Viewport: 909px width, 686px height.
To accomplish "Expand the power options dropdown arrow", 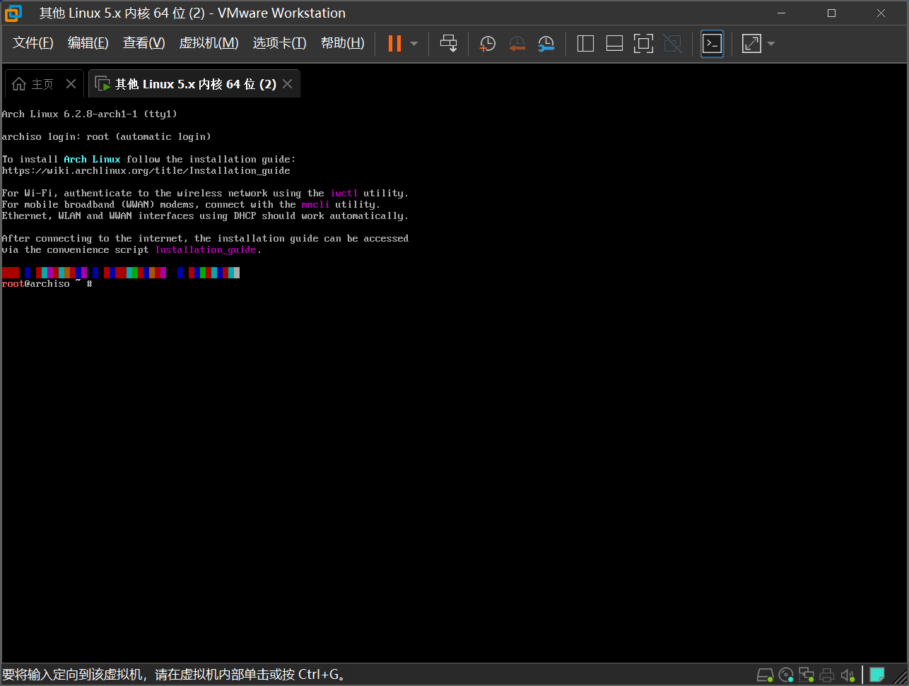I will click(414, 44).
